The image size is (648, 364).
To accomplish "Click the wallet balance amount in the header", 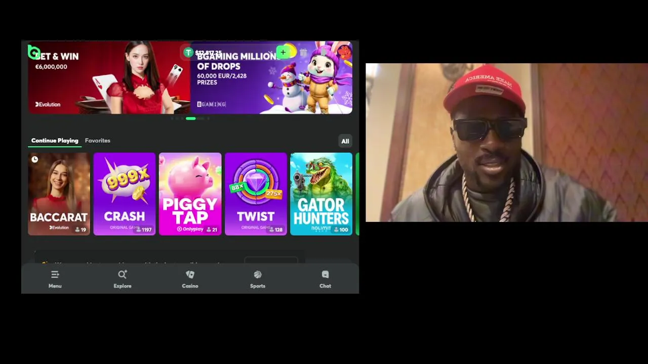I will pos(209,53).
